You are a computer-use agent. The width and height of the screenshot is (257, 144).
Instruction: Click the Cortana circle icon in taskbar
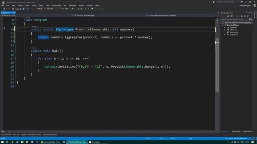tap(7, 142)
